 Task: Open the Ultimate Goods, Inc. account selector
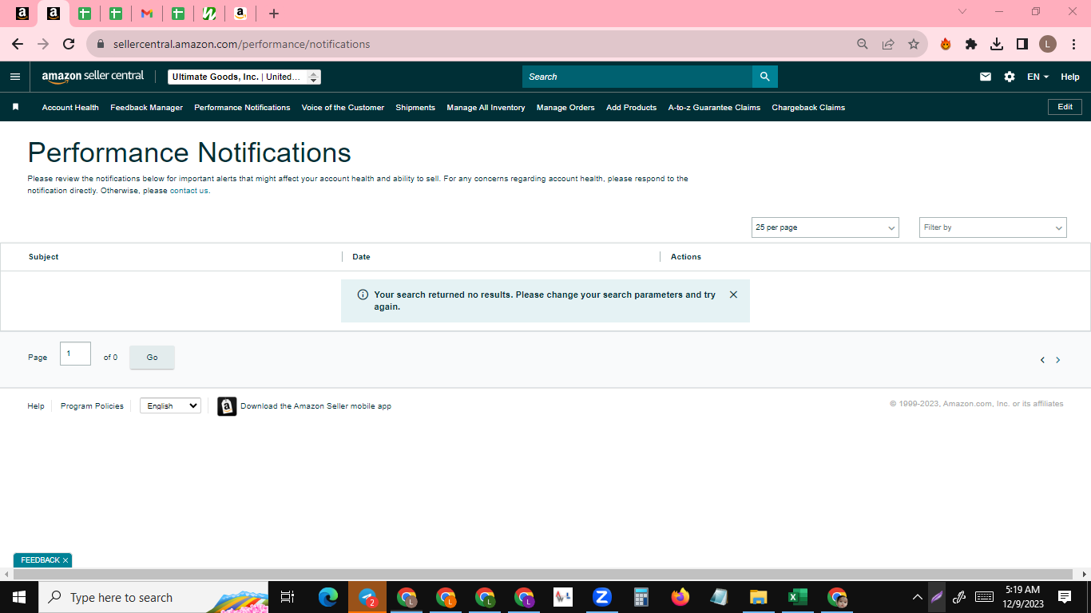coord(244,77)
